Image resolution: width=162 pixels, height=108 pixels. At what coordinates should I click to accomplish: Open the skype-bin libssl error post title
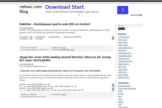(x=65, y=59)
